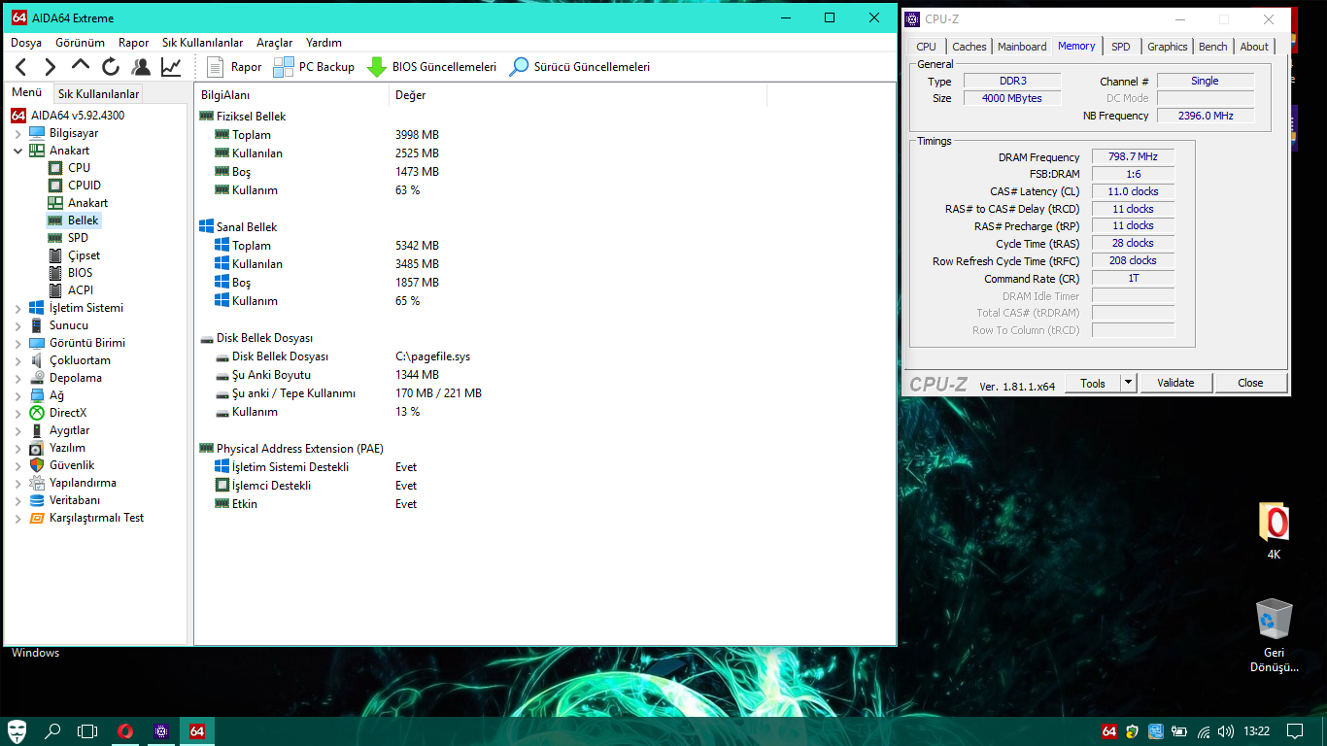
Task: Click the BilgiAlanı column header
Action: tap(291, 95)
